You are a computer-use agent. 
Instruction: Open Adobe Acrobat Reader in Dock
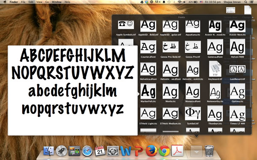[x=177, y=151]
